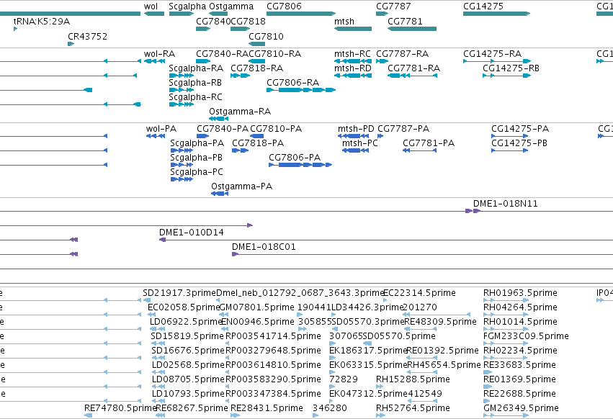Select transcript wol-RA
Viewport: 613px width, 419px height.
[x=154, y=61]
